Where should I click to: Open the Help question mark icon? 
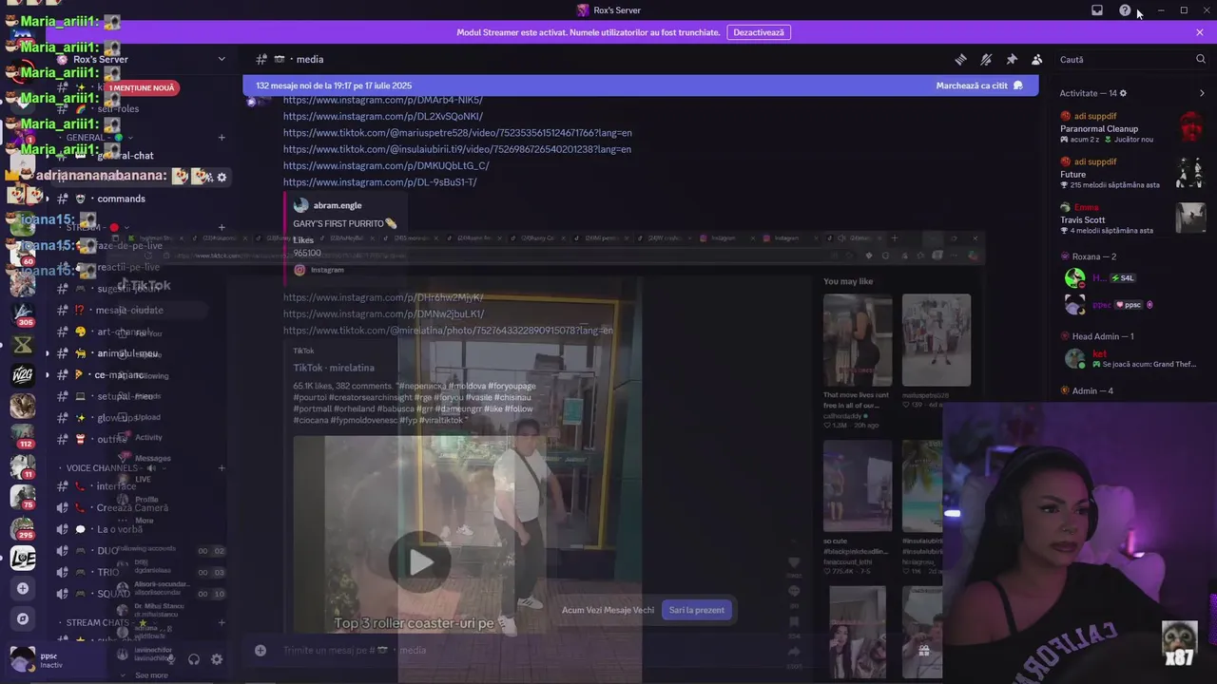[x=1125, y=10]
